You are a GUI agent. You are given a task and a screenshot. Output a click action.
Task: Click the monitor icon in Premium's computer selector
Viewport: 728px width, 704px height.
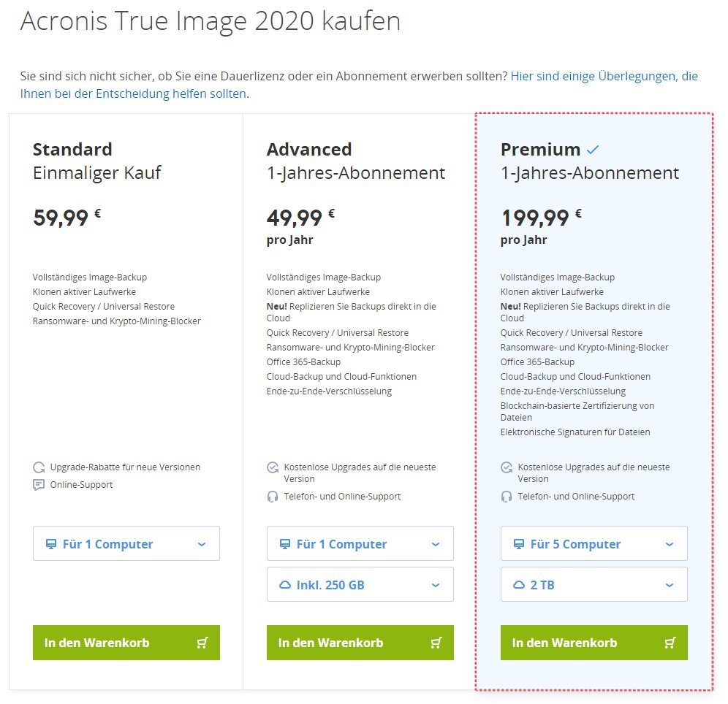[519, 543]
